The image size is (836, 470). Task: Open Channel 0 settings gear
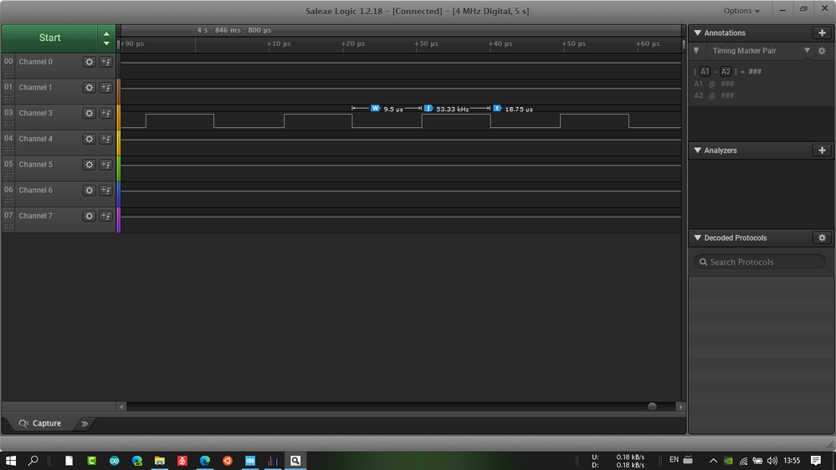pyautogui.click(x=89, y=62)
